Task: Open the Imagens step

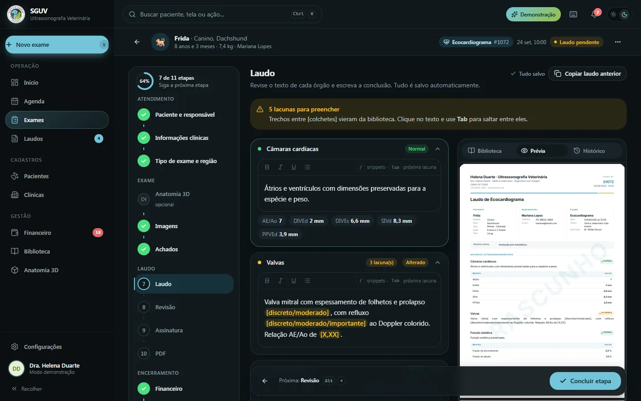Action: tap(183, 226)
